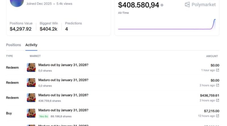The height and width of the screenshot is (126, 227).
Task: Open Maduro market link in Buy row
Action: coord(63,110)
